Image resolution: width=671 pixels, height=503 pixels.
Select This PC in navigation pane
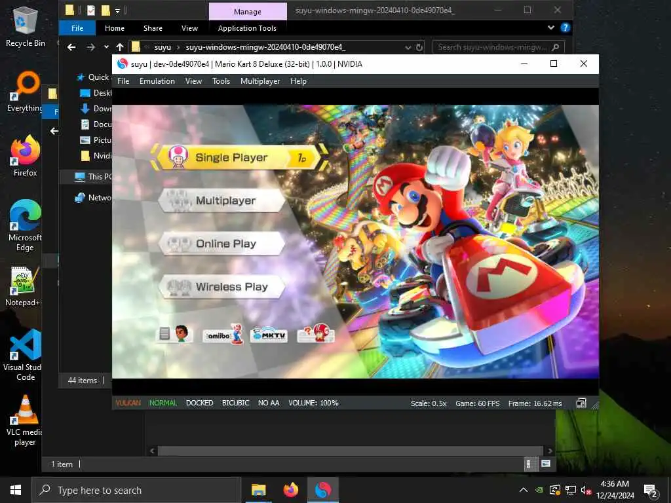(93, 176)
